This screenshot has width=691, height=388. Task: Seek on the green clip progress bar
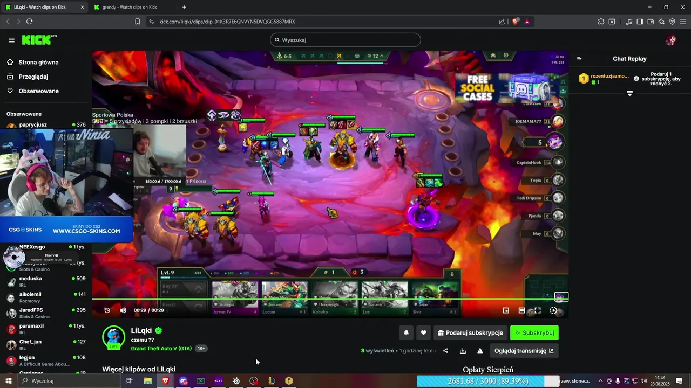pyautogui.click(x=330, y=299)
